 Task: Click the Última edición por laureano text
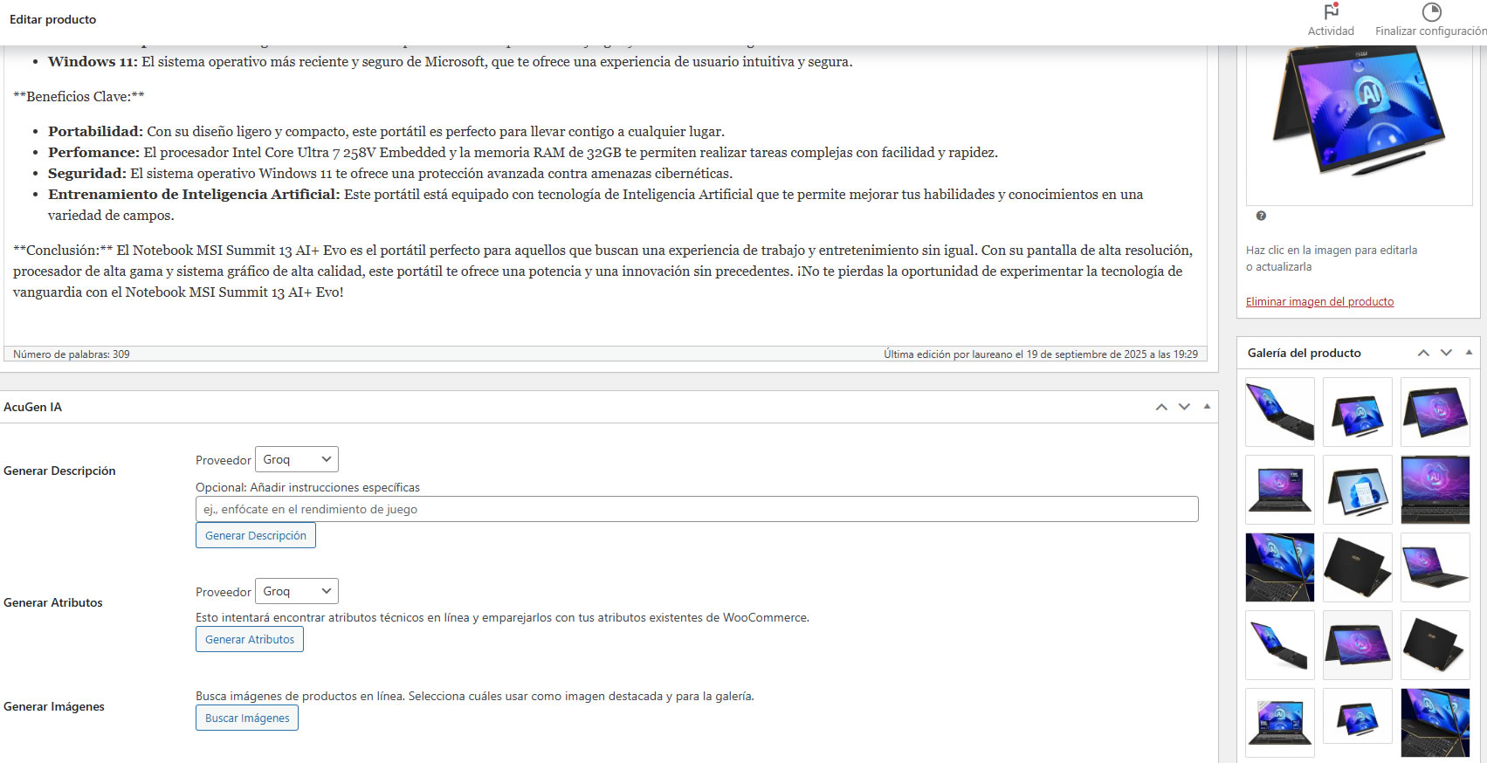1041,354
